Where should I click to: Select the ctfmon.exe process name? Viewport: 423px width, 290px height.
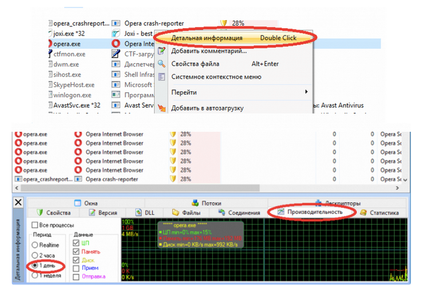click(x=69, y=54)
